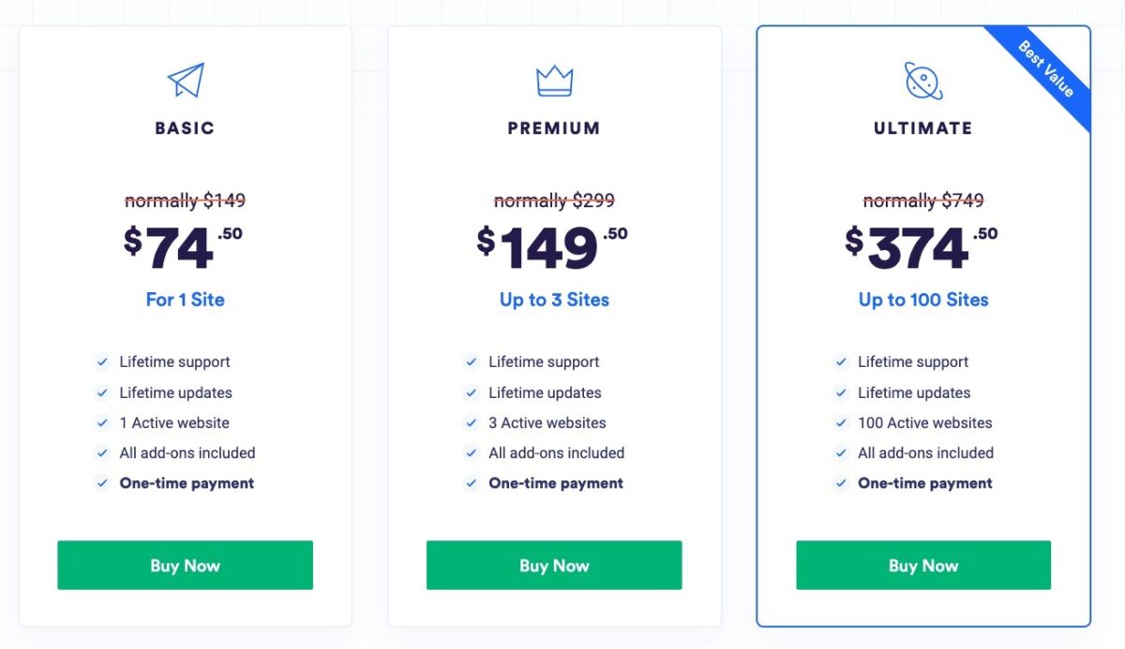Click the BASIC plan heading

pos(185,128)
